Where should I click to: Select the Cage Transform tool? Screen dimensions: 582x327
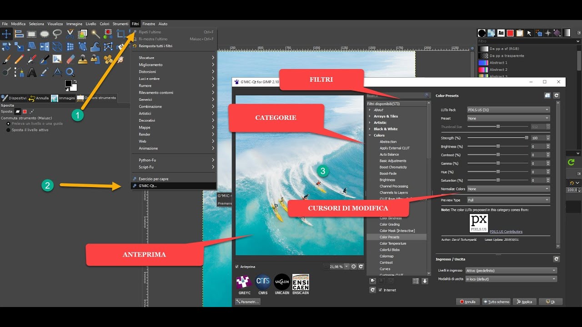108,46
